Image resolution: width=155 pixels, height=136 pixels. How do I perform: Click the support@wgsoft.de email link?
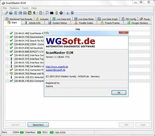click(x=56, y=70)
